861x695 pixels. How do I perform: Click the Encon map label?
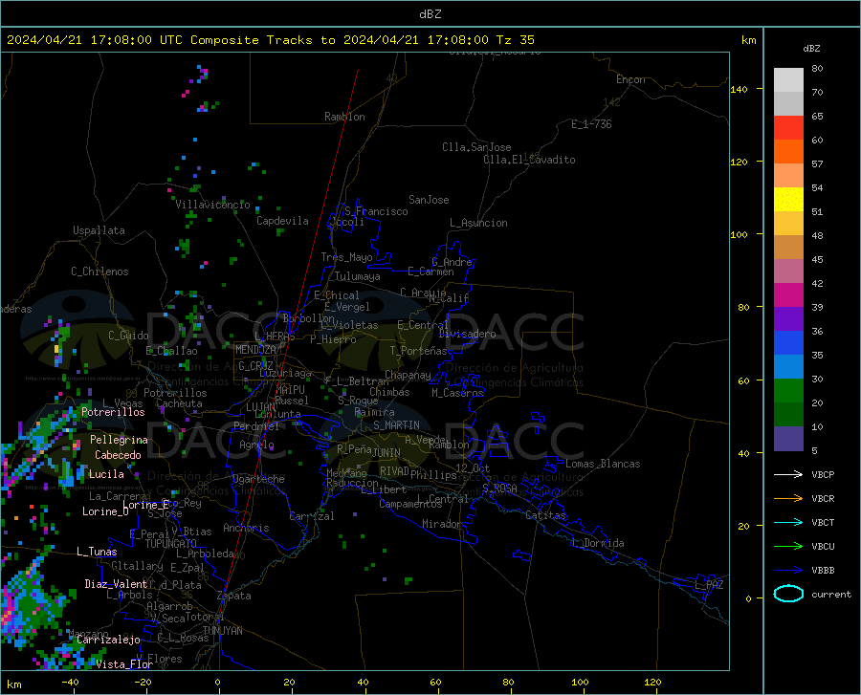[x=630, y=79]
